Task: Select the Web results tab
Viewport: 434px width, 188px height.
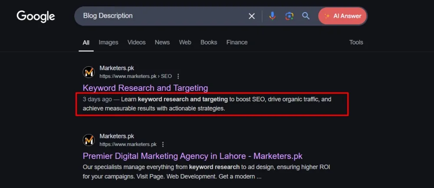Action: (x=185, y=42)
